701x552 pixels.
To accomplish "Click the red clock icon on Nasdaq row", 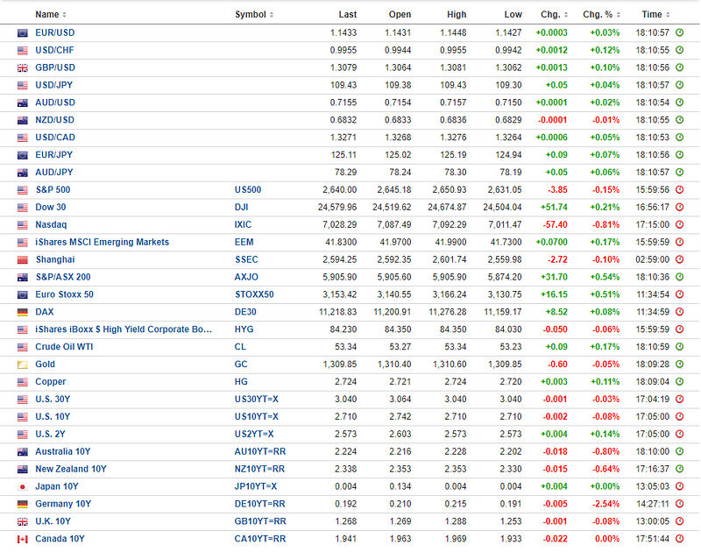I will pyautogui.click(x=679, y=224).
